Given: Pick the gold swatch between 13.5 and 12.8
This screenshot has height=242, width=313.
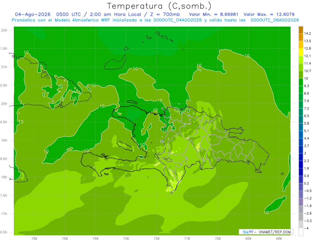Looking at the screenshot, I should coord(301,45).
